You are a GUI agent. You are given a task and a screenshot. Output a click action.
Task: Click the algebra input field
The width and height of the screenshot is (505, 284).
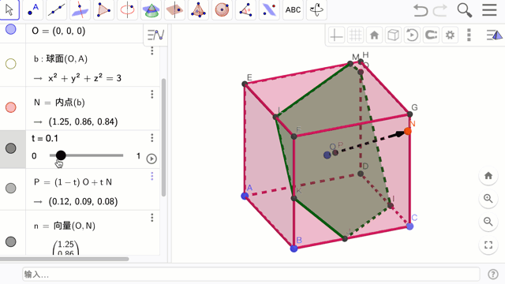pos(251,275)
